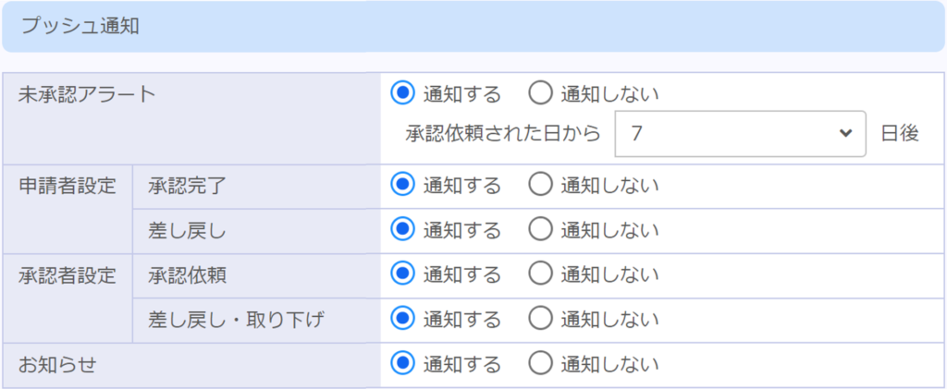This screenshot has width=947, height=389.
Task: Select 通知しない for 未承認アラート
Action: [540, 93]
